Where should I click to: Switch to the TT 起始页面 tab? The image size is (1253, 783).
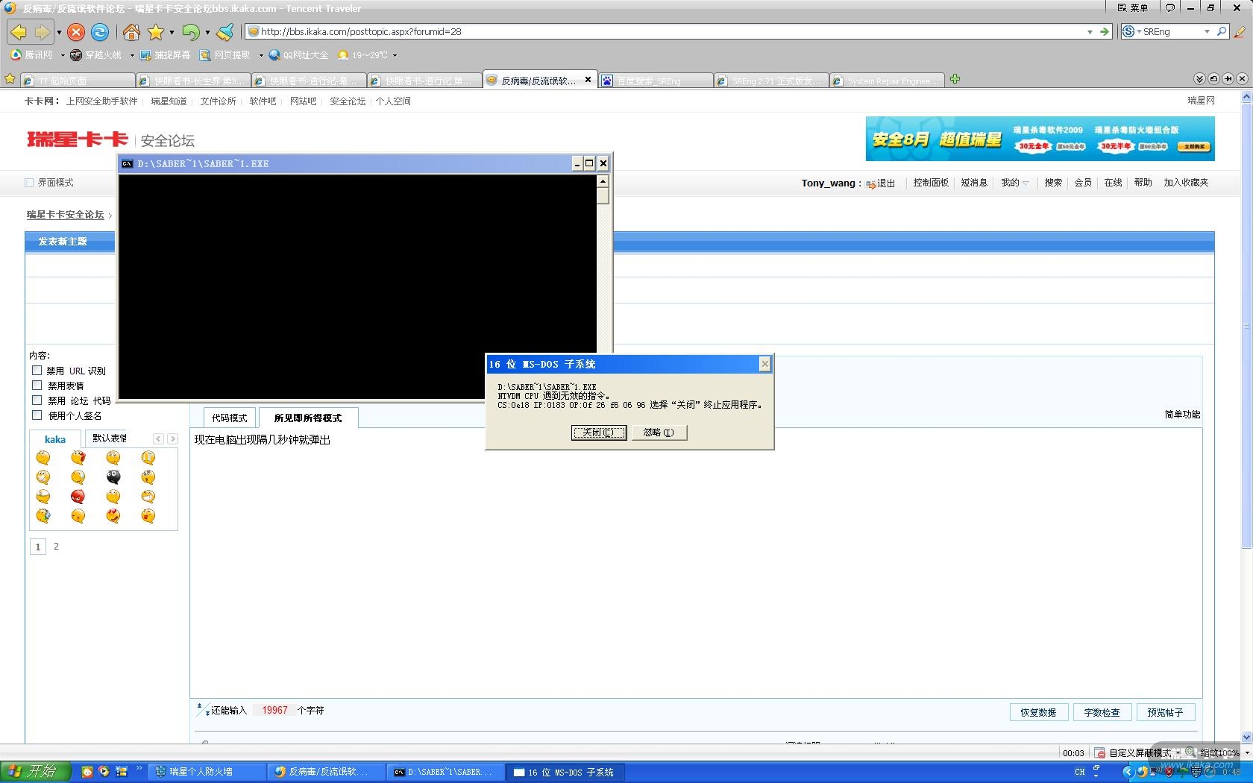pos(78,81)
